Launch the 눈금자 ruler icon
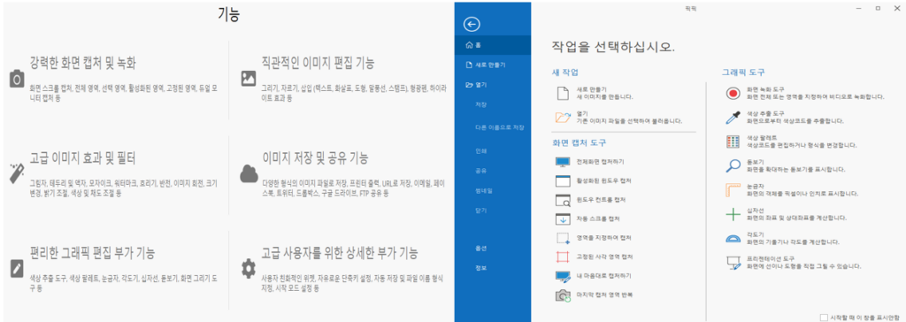Viewport: 906px width, 322px height. click(x=733, y=191)
